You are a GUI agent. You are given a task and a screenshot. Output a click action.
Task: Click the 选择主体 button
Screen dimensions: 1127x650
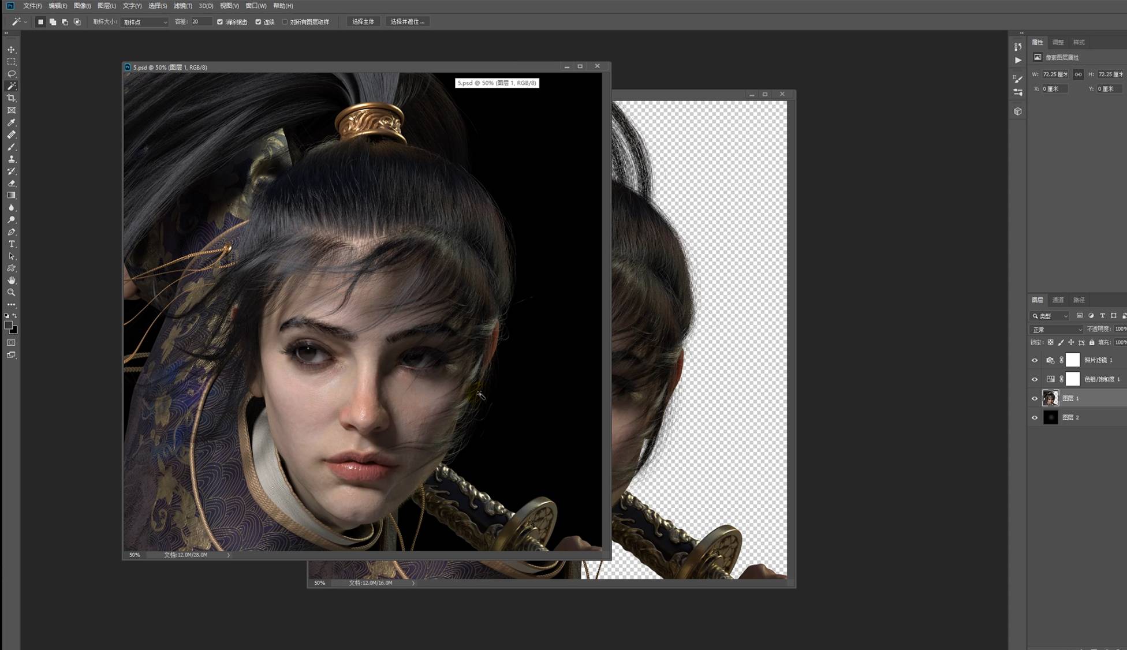coord(363,22)
